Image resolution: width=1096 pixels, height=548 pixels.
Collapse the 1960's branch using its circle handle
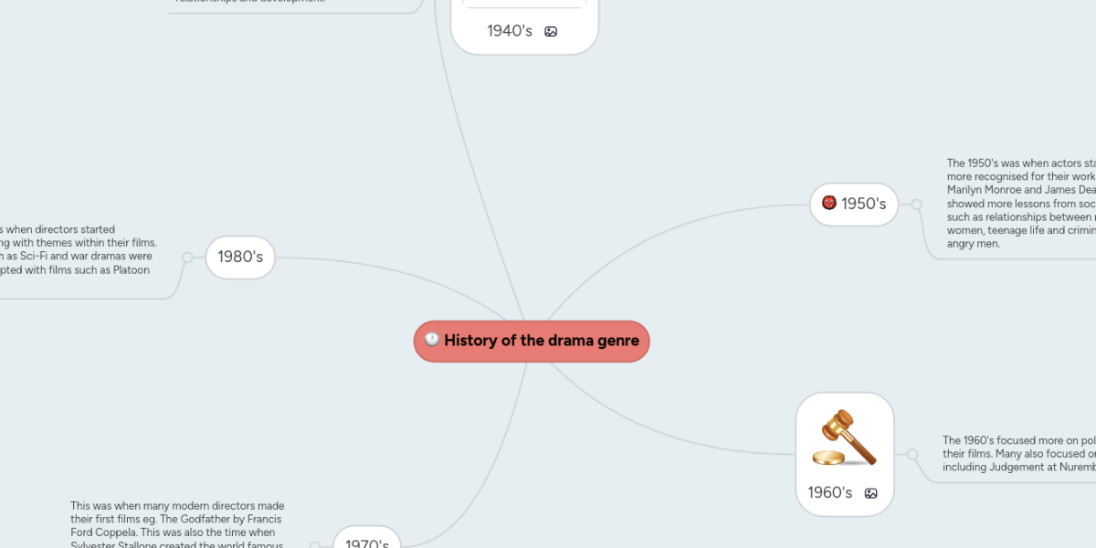[912, 454]
